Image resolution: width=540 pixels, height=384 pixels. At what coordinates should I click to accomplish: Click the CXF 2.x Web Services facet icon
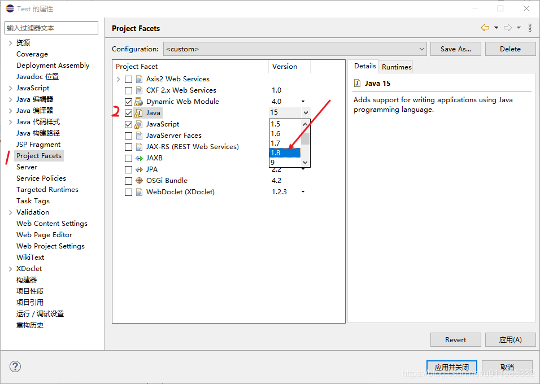point(139,90)
